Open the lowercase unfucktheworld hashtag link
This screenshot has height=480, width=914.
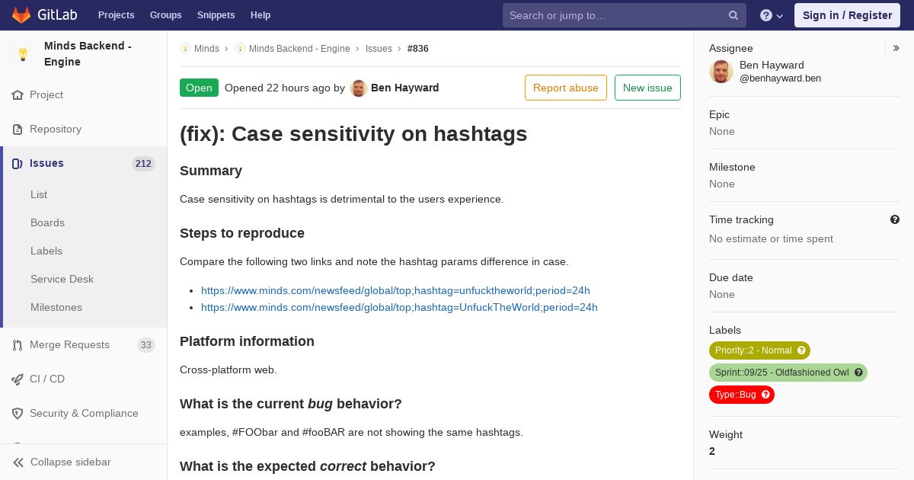click(395, 291)
